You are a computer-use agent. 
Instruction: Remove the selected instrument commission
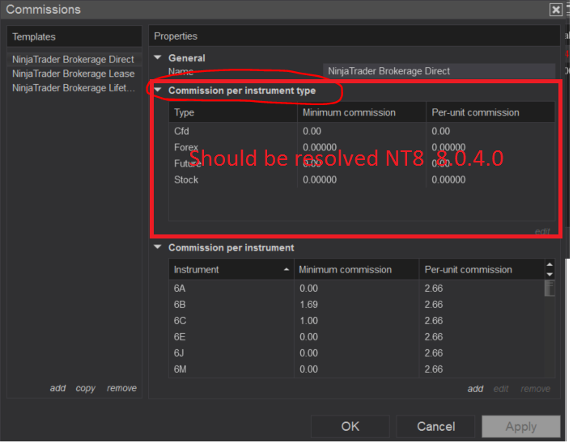coord(536,389)
